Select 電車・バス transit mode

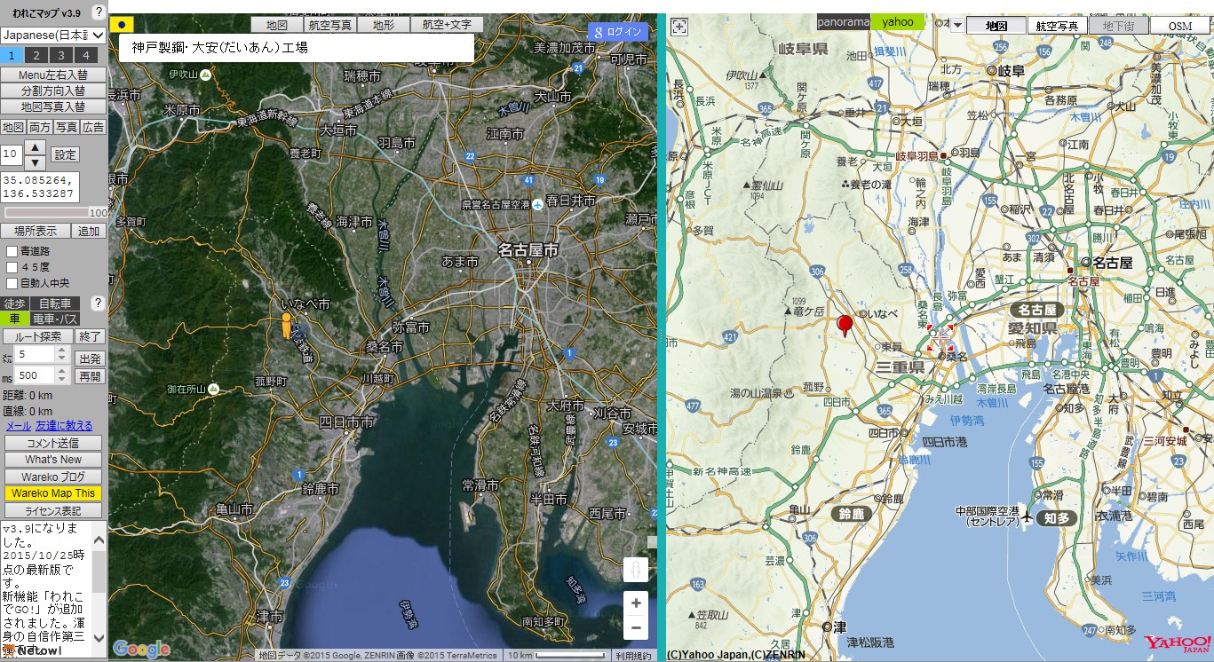tap(56, 319)
